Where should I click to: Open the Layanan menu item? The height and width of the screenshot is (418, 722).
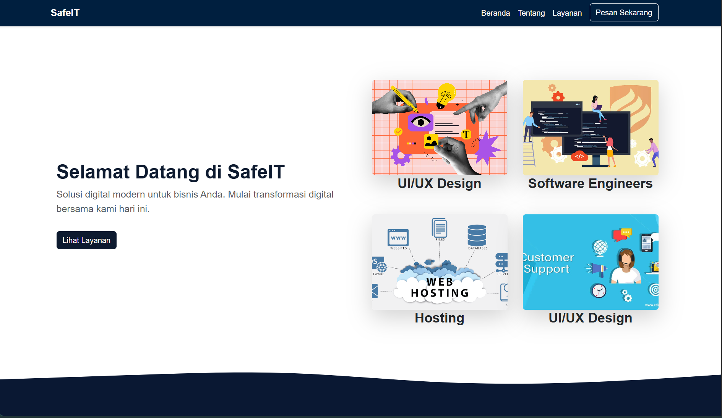(x=567, y=13)
